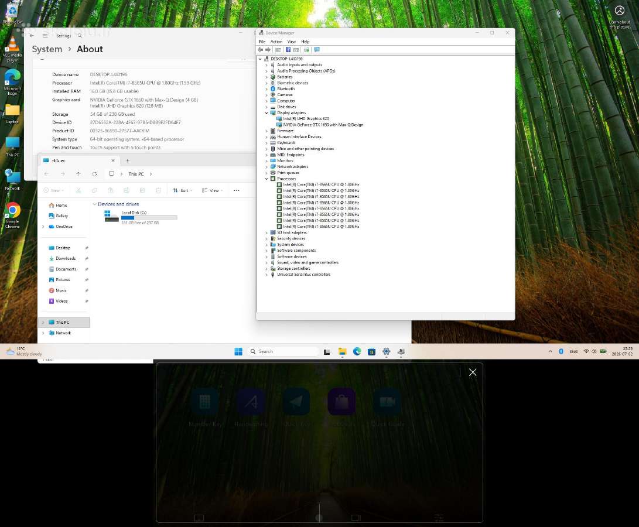Select the Local Disk (C:) drive

click(x=141, y=217)
